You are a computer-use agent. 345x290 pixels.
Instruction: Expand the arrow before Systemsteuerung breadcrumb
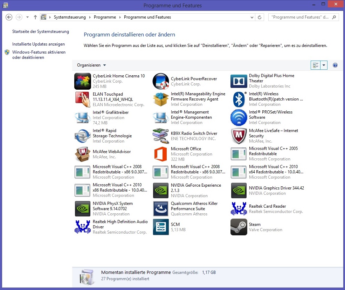point(50,17)
